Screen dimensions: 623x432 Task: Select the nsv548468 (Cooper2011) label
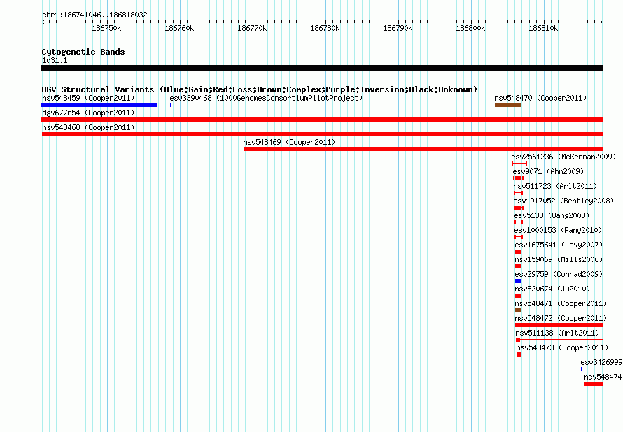point(88,127)
